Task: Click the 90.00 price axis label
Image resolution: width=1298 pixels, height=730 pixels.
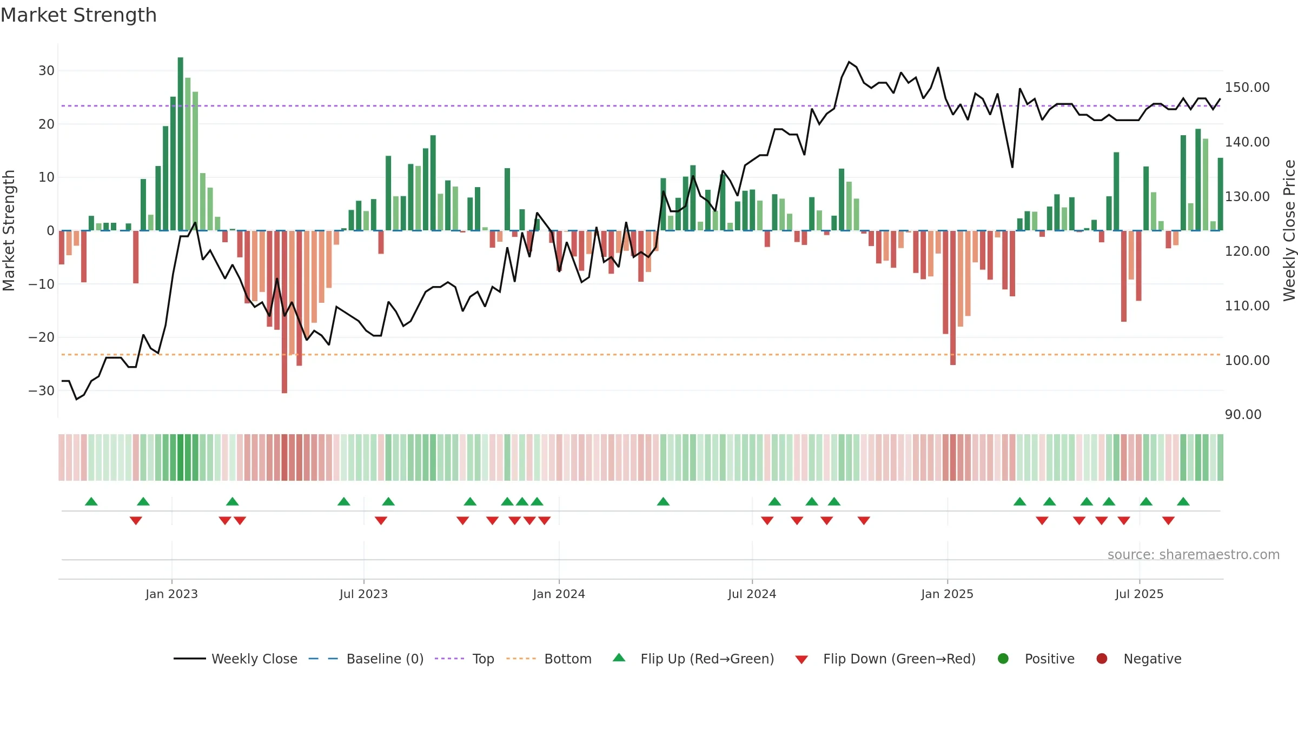Action: point(1243,415)
